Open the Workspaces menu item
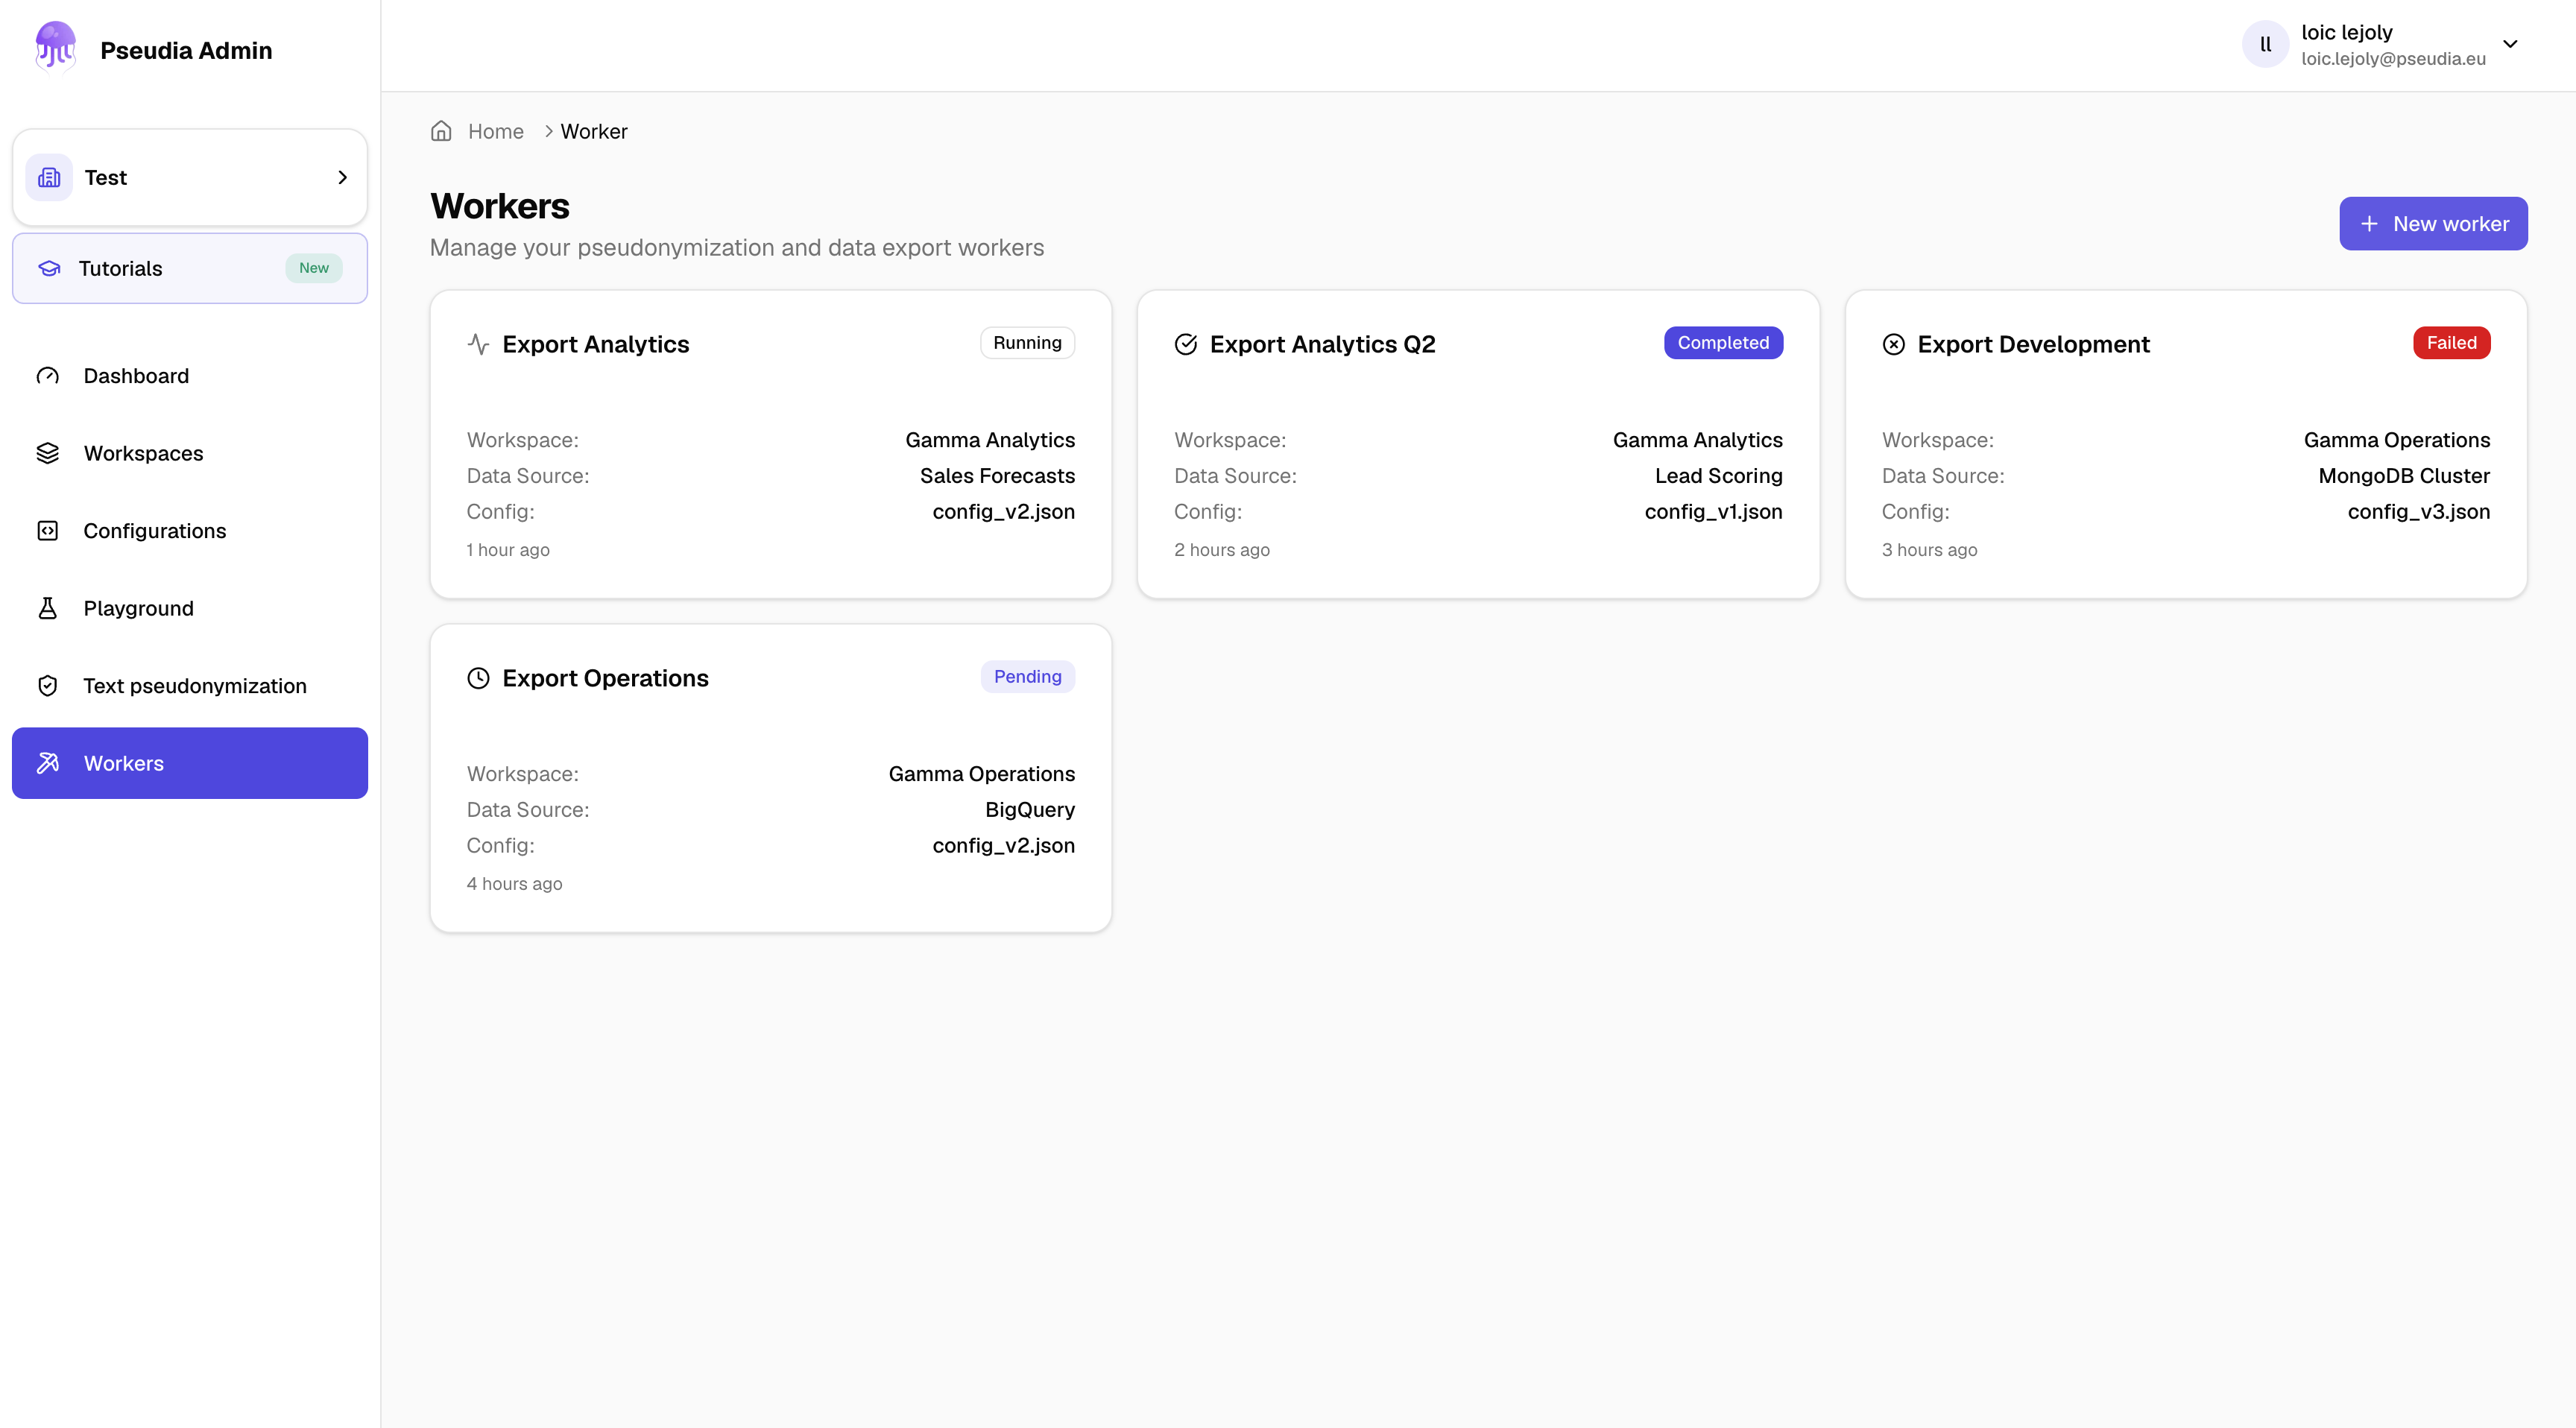This screenshot has height=1428, width=2576. click(x=190, y=453)
